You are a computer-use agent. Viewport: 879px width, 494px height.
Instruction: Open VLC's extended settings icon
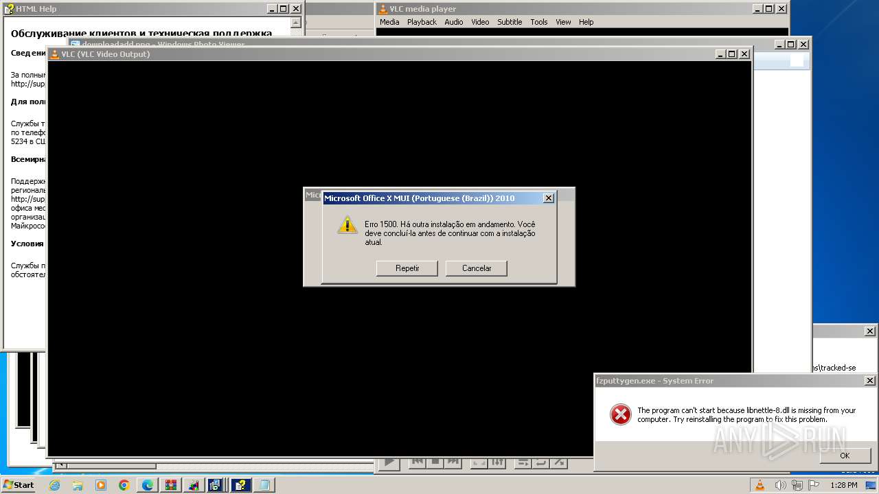pos(499,462)
